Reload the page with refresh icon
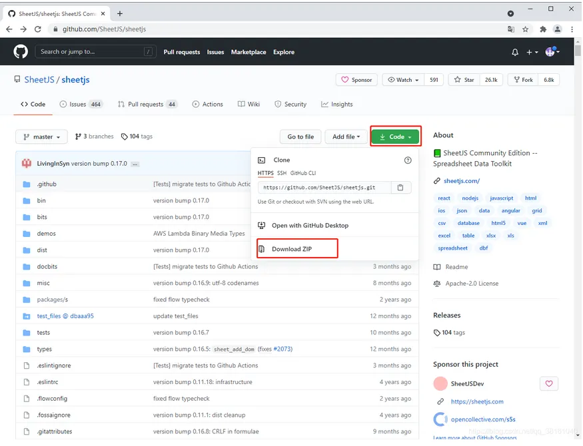583x446 pixels. click(x=37, y=29)
